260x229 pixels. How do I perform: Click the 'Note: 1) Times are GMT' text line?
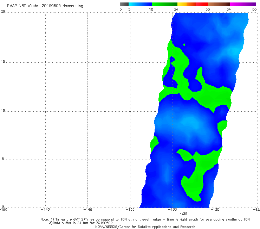(145, 219)
